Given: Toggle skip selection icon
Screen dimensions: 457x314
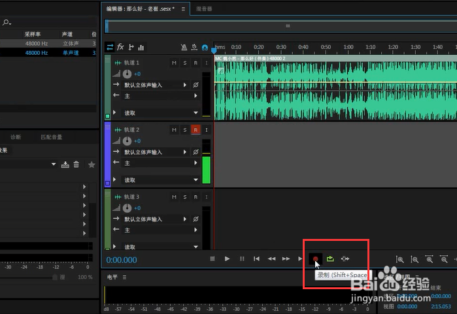Looking at the screenshot, I should click(345, 259).
